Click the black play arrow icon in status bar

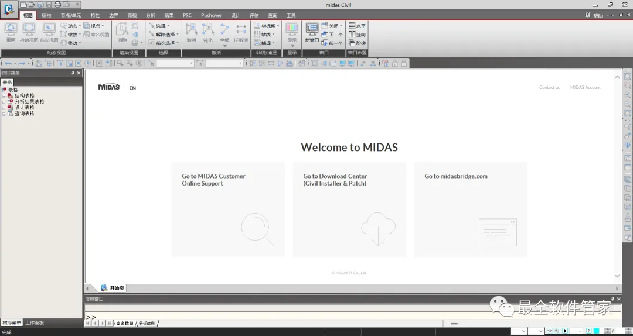tap(565, 331)
